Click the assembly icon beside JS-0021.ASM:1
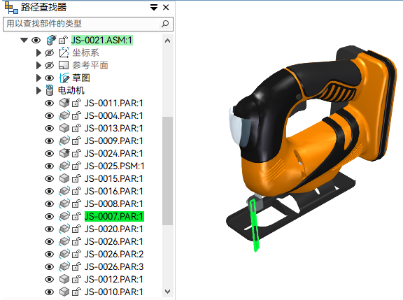The width and height of the screenshot is (403, 300). click(51, 40)
